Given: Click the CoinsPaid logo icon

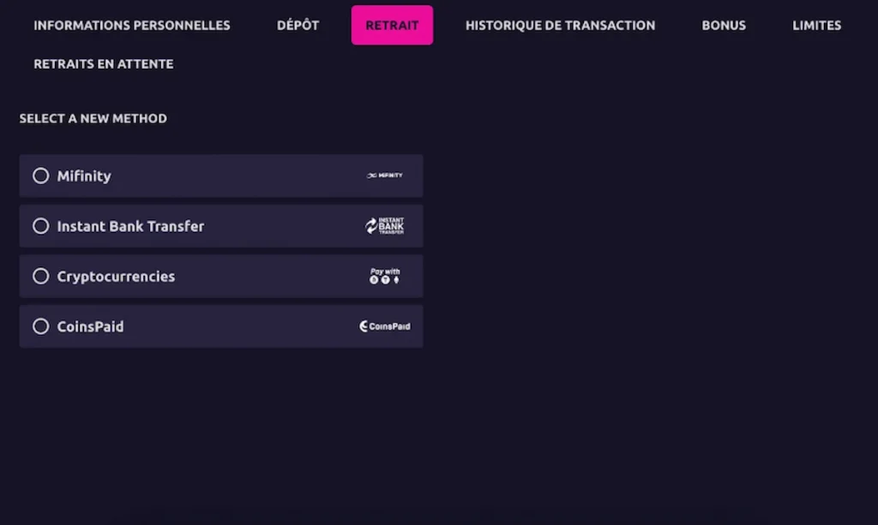Looking at the screenshot, I should (x=384, y=326).
